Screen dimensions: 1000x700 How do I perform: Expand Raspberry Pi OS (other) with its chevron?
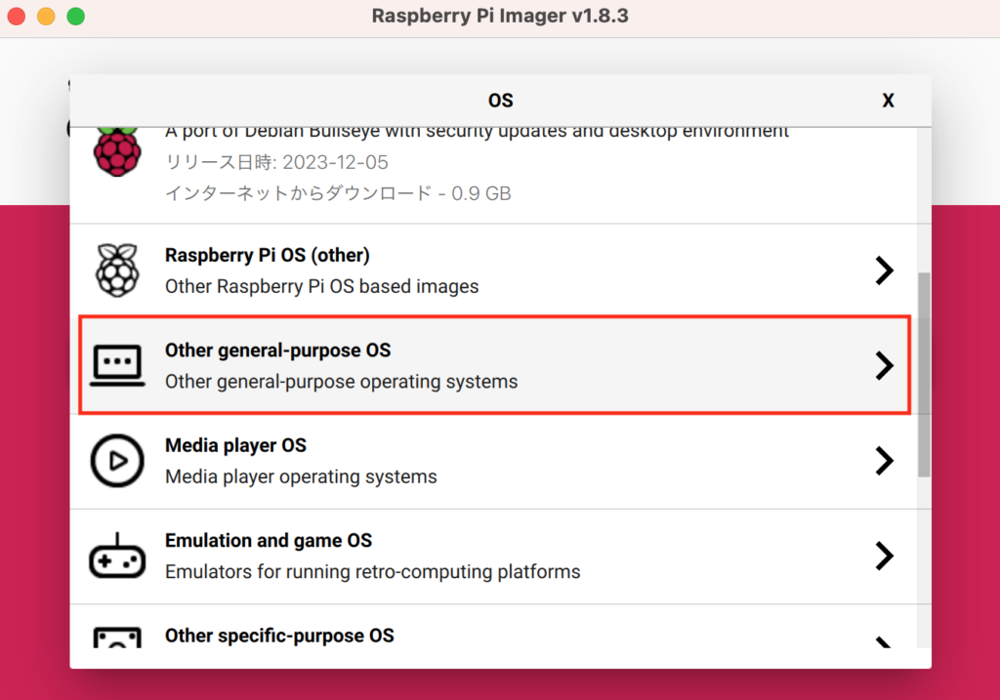click(x=885, y=270)
